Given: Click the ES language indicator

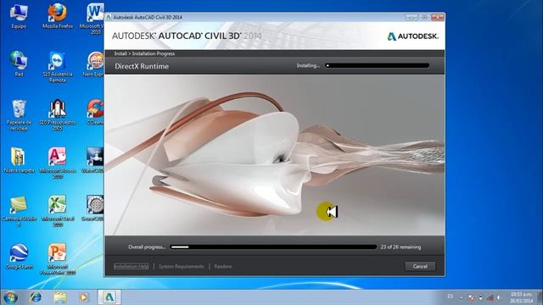Looking at the screenshot, I should click(x=451, y=297).
